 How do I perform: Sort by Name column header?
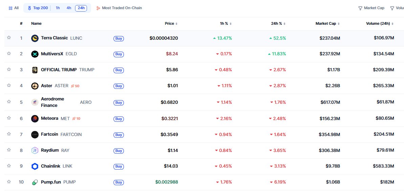36,23
